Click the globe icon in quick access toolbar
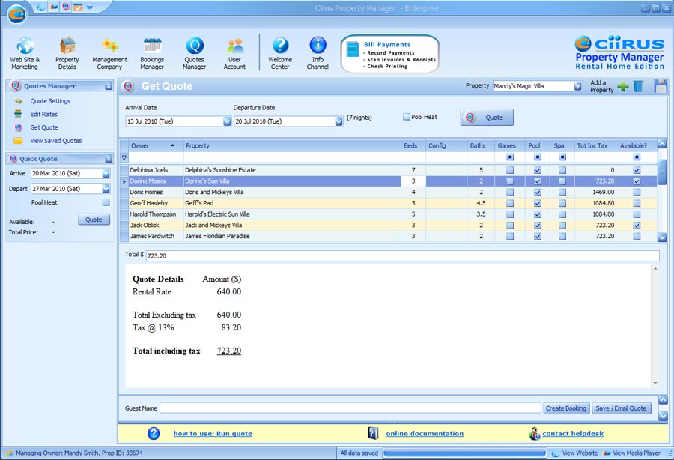674x460 pixels. click(41, 7)
